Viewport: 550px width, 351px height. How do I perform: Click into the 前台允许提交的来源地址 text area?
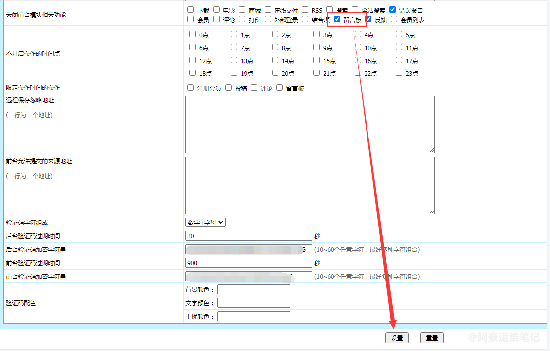310,186
